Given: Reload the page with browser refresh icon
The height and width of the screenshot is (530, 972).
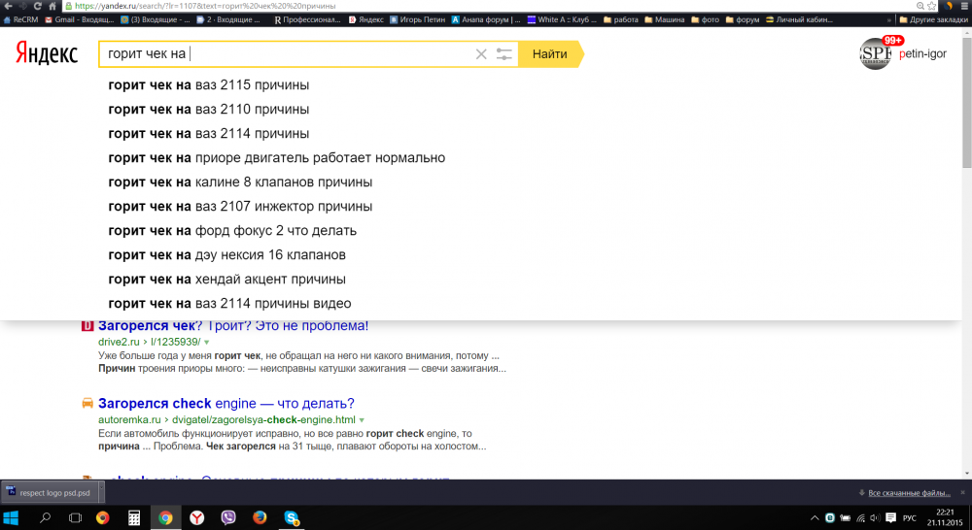Looking at the screenshot, I should (x=37, y=6).
